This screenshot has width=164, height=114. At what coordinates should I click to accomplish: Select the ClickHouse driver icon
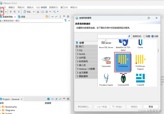tap(123, 62)
